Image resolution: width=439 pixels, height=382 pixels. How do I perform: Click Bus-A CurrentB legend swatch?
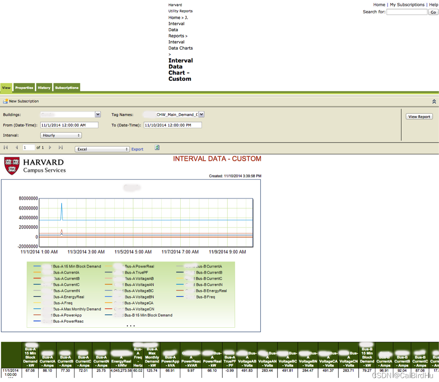[x=37, y=278]
